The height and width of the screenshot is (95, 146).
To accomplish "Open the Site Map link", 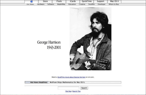I will (x=68, y=91).
